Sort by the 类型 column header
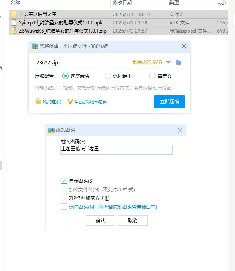The height and width of the screenshot is (271, 235). pyautogui.click(x=174, y=3)
